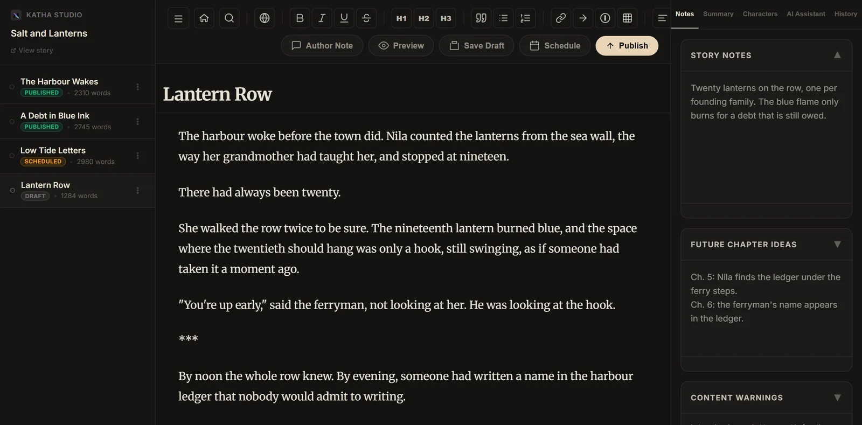Click the right arrow icon in the toolbar
Screen dimensions: 862x425
point(583,18)
